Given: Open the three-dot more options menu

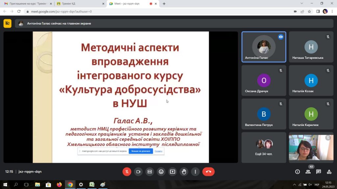Looking at the screenshot, I should pos(195,172).
